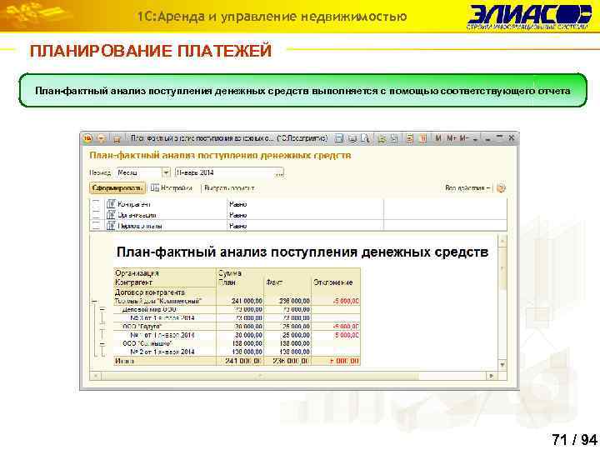
Task: Select the Деловой мир ООО row label
Action: coord(149,309)
